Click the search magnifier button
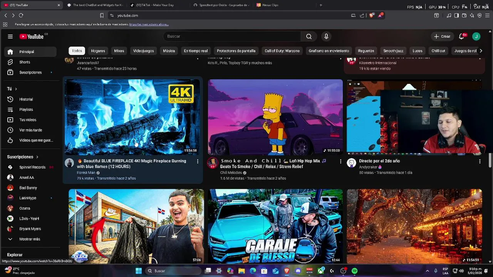The image size is (493, 277). tap(309, 36)
